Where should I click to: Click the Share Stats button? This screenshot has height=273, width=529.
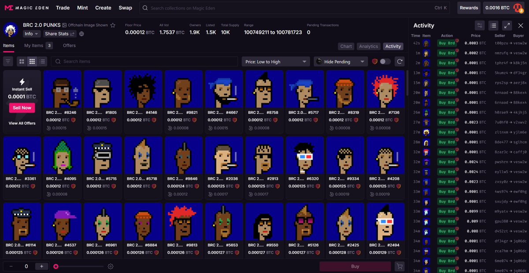(x=60, y=34)
